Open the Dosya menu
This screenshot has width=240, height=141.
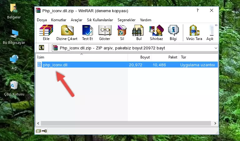tap(42, 20)
